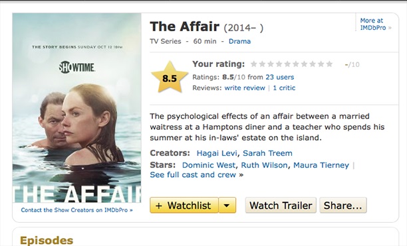Click The Affair poster image
This screenshot has height=246, width=407.
76,108
